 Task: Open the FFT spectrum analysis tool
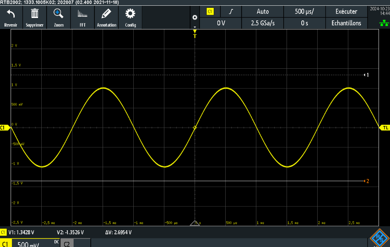83,18
